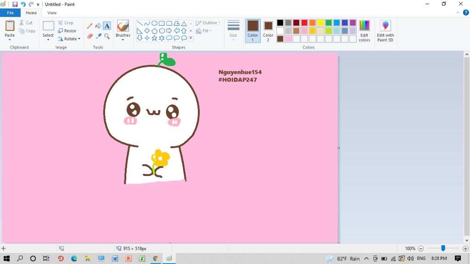Pick the yellow color swatch
Viewport: 470px width, 264px height.
coord(320,23)
